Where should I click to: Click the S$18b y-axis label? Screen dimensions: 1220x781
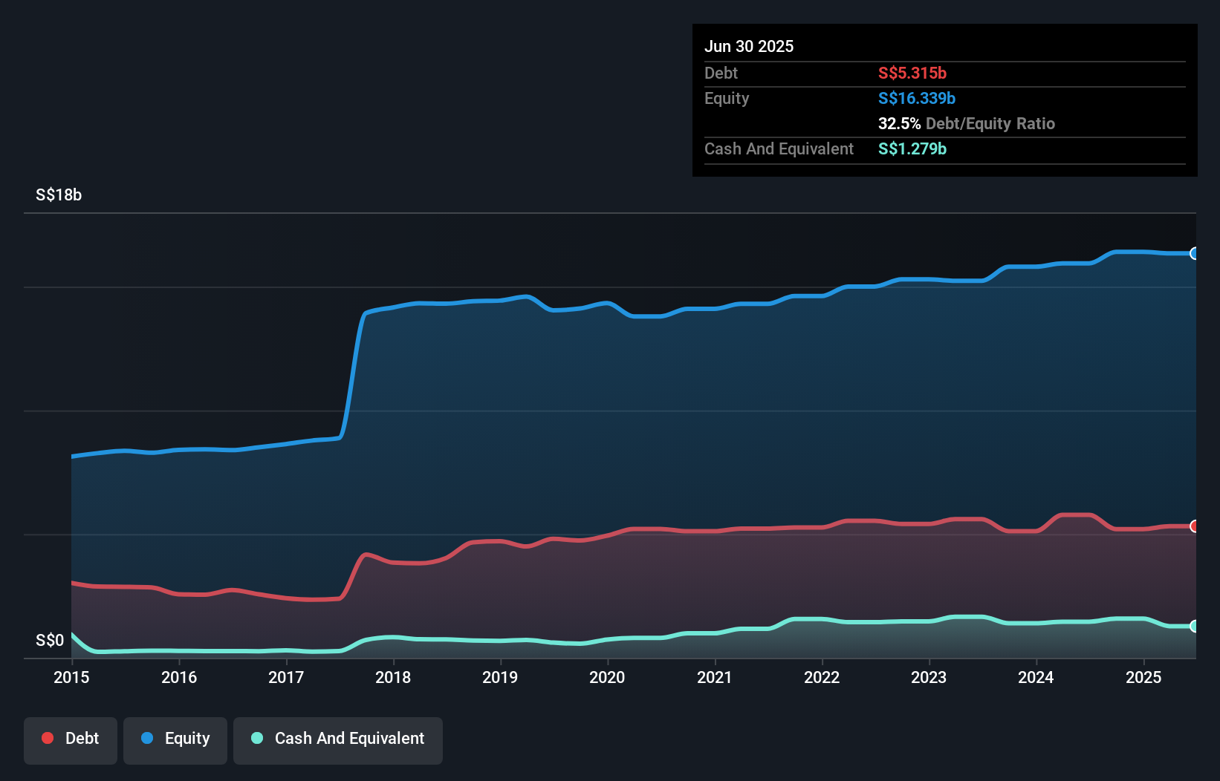coord(59,195)
